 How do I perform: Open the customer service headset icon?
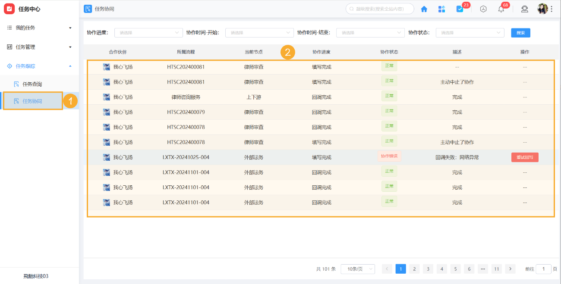pos(525,9)
